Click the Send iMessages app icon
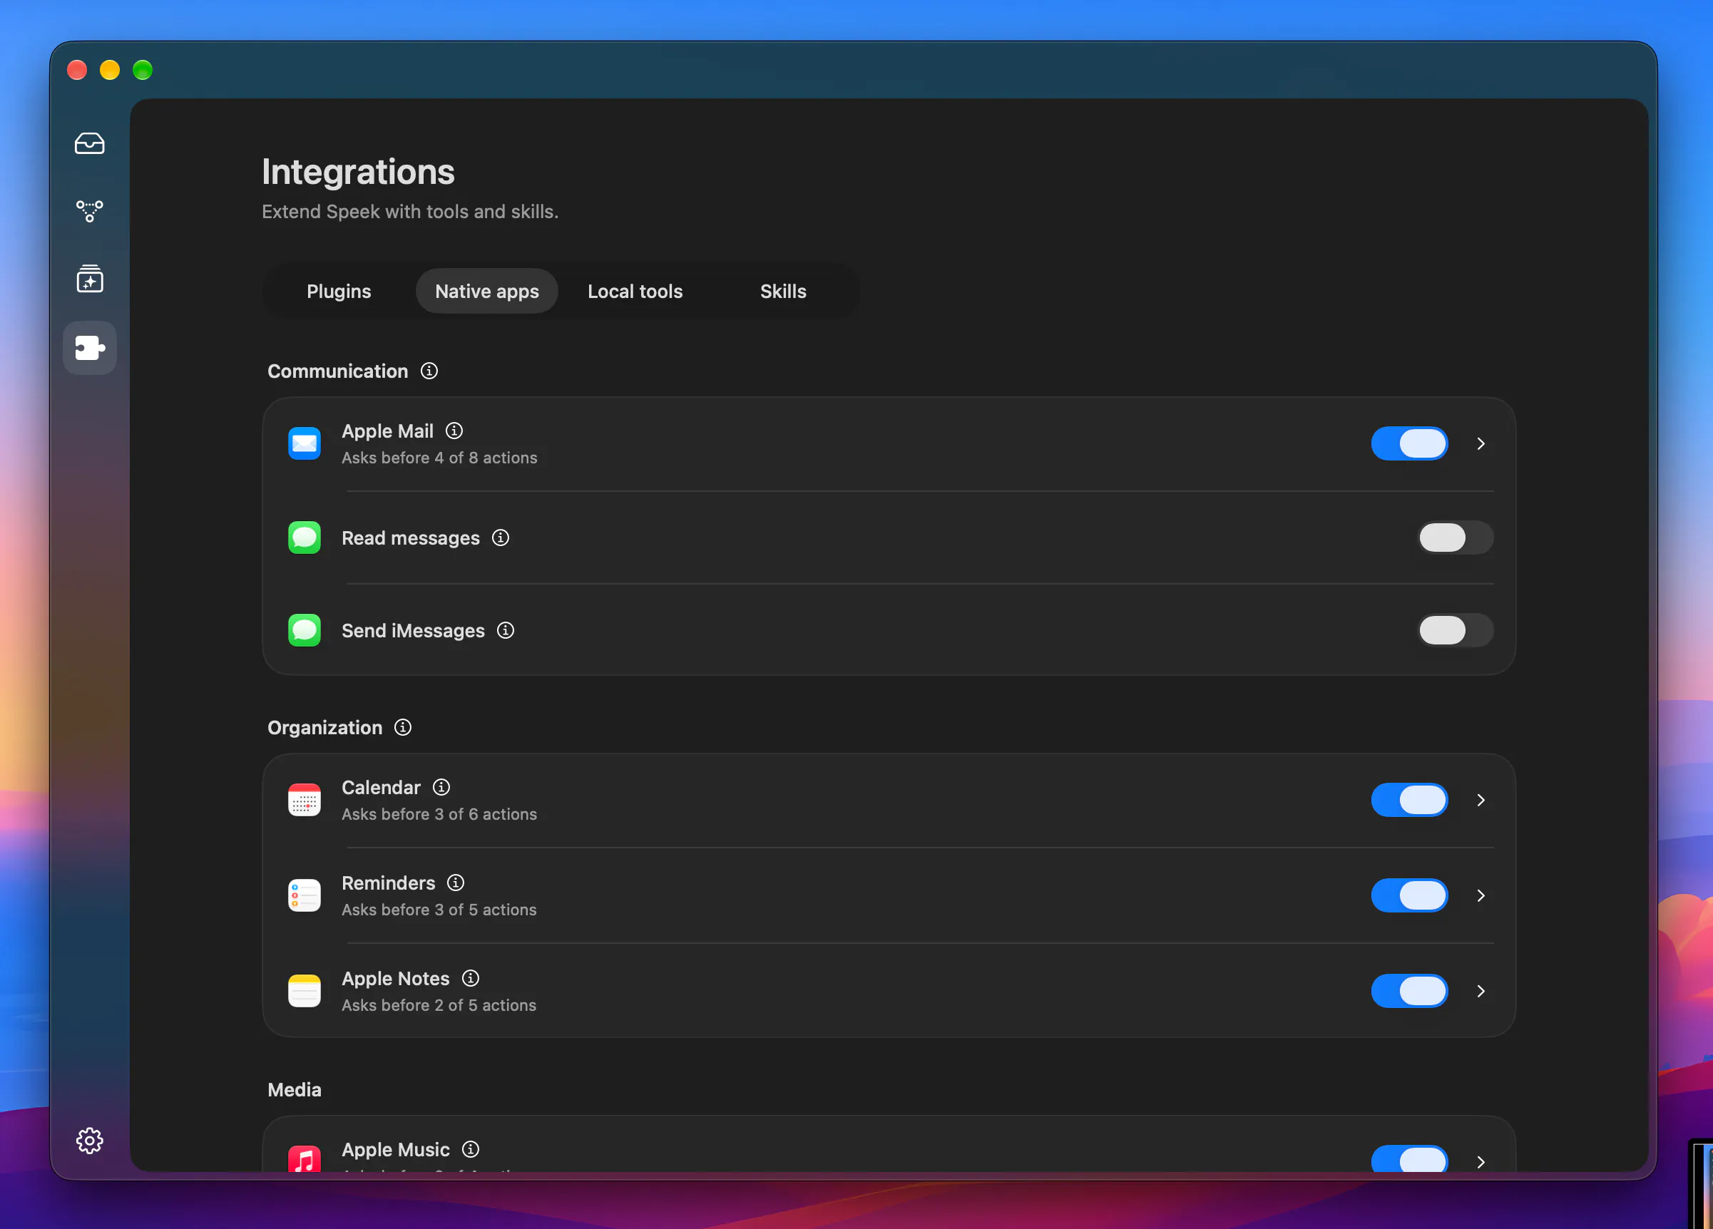This screenshot has height=1229, width=1713. point(305,630)
